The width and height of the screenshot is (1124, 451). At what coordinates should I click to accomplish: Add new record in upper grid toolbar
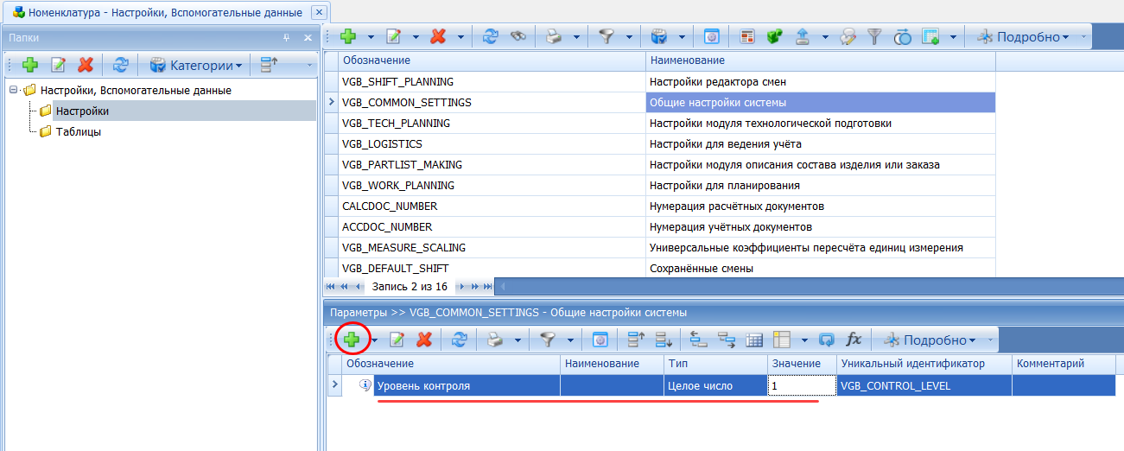pyautogui.click(x=349, y=37)
